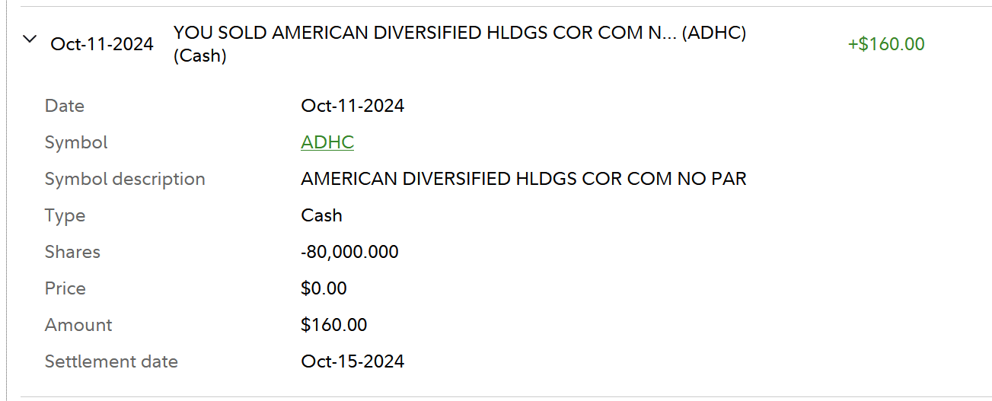Screen dimensions: 992x401
Task: Click the Shares field label
Action: [x=72, y=252]
